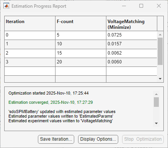Screen dimensions: 168x148
Task: Select the Iteration column header
Action: (x=30, y=23)
